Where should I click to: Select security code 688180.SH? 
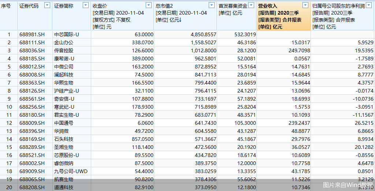point(32,115)
